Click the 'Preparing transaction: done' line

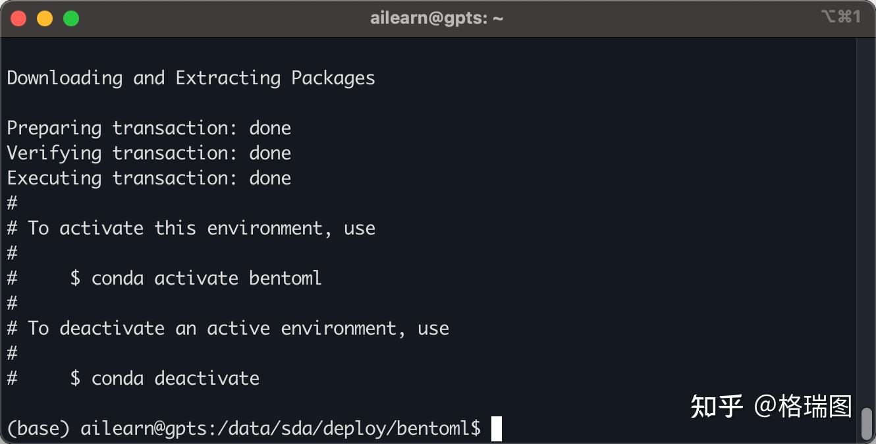click(x=149, y=128)
